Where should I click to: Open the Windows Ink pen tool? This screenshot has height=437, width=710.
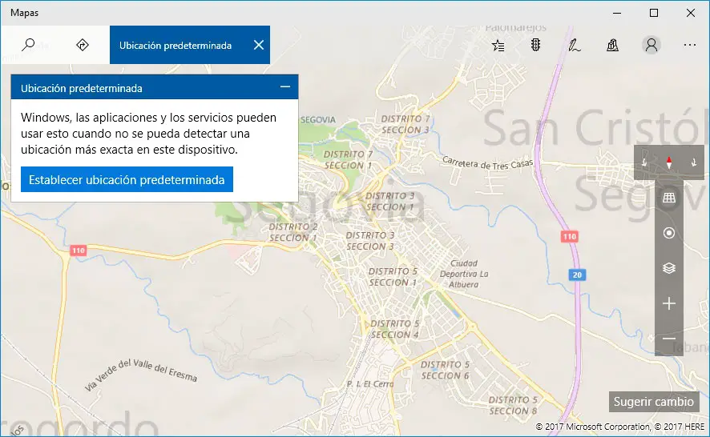[x=574, y=46]
